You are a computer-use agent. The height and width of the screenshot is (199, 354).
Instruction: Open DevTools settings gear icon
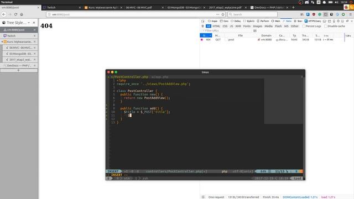tap(338, 21)
